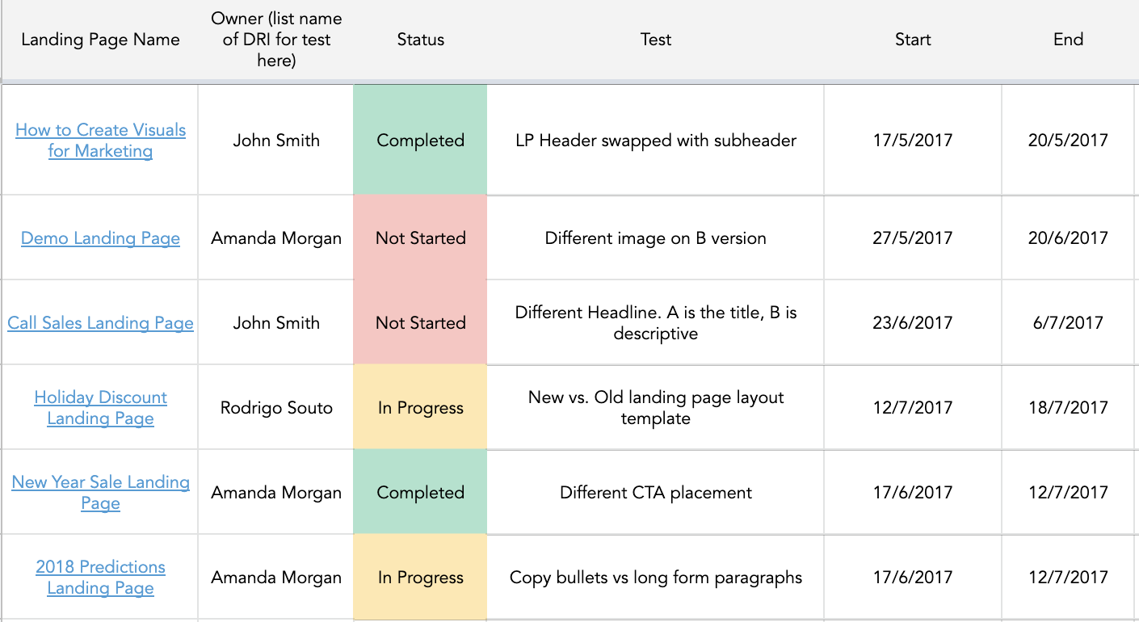Screen dimensions: 1139x622
Task: Select the green Completed status for Visuals row
Action: (x=420, y=141)
